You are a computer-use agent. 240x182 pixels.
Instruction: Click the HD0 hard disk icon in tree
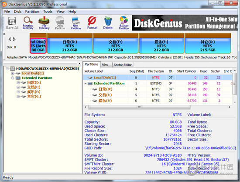pyautogui.click(x=12, y=68)
